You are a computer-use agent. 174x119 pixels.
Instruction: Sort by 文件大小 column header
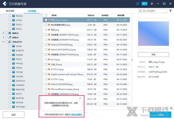pyautogui.click(x=91, y=15)
